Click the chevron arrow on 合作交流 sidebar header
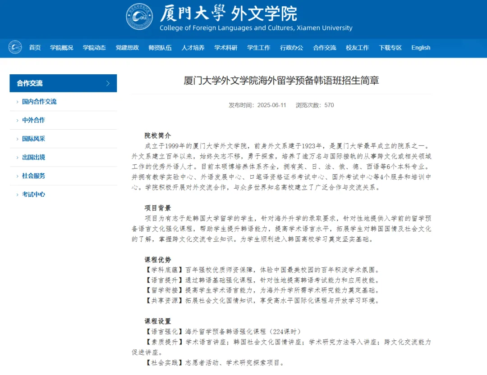Viewport: 487px width, 375px height. (108, 83)
